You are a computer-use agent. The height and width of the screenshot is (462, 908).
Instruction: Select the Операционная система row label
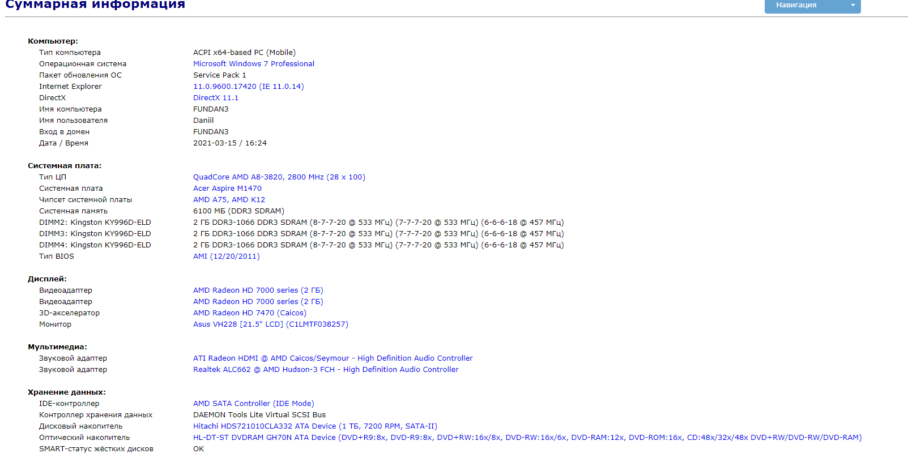[83, 64]
